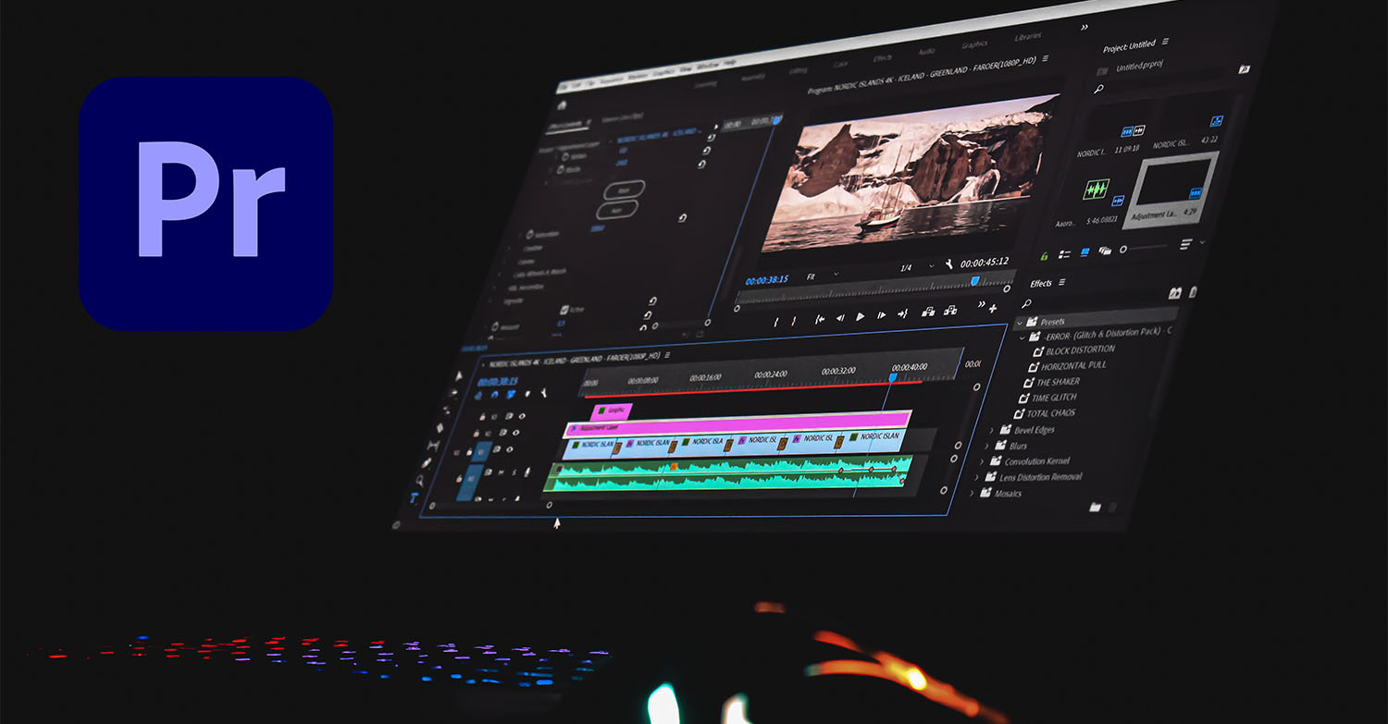1388x724 pixels.
Task: Click the Extract button icon
Action: click(x=950, y=311)
